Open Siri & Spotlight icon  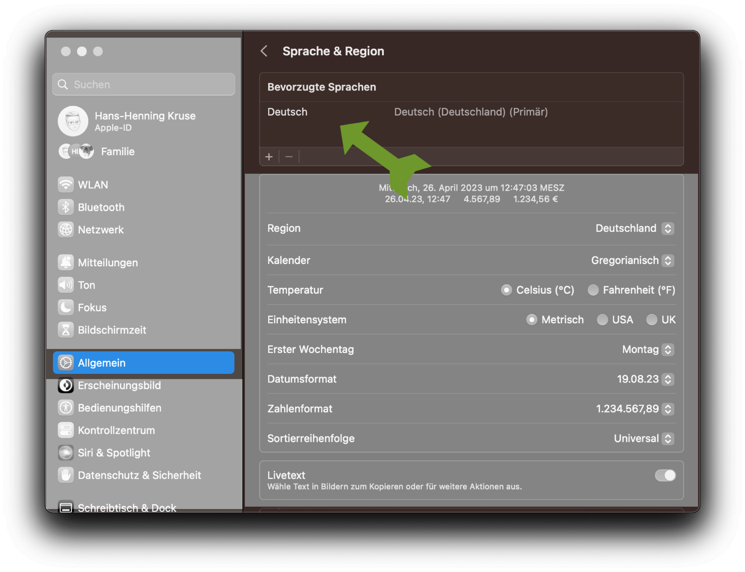point(66,452)
